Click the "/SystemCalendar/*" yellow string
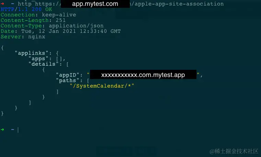Screen dimensions: 261x157 coord(102,86)
